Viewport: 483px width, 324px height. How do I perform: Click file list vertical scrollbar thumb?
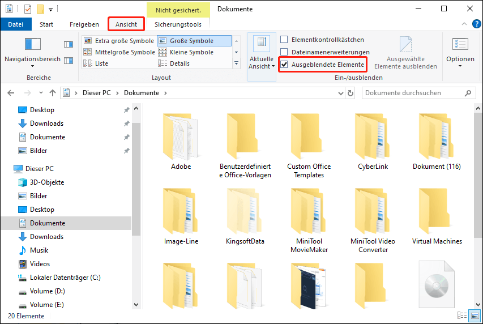click(x=477, y=176)
